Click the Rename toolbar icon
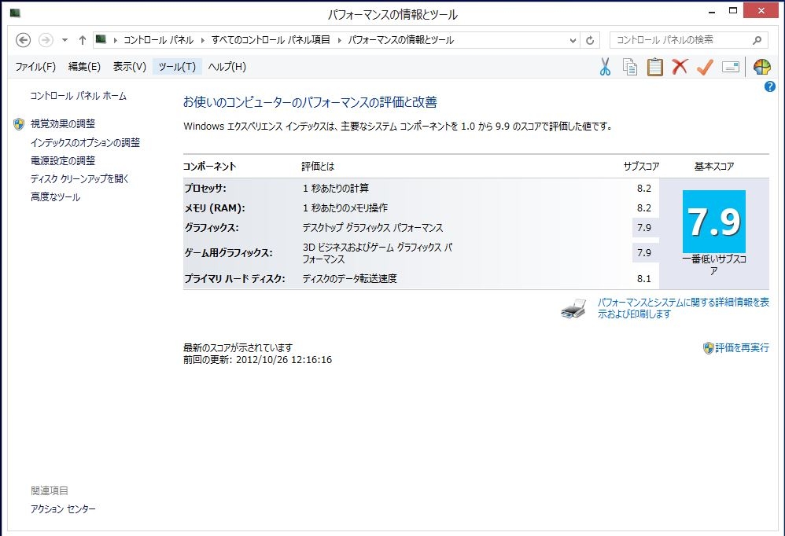 731,67
